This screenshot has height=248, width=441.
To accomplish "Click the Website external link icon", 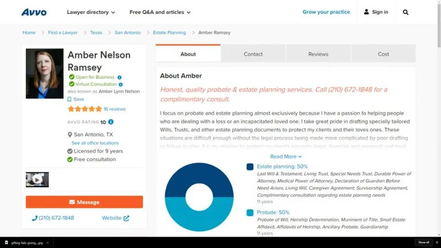I will pyautogui.click(x=126, y=218).
